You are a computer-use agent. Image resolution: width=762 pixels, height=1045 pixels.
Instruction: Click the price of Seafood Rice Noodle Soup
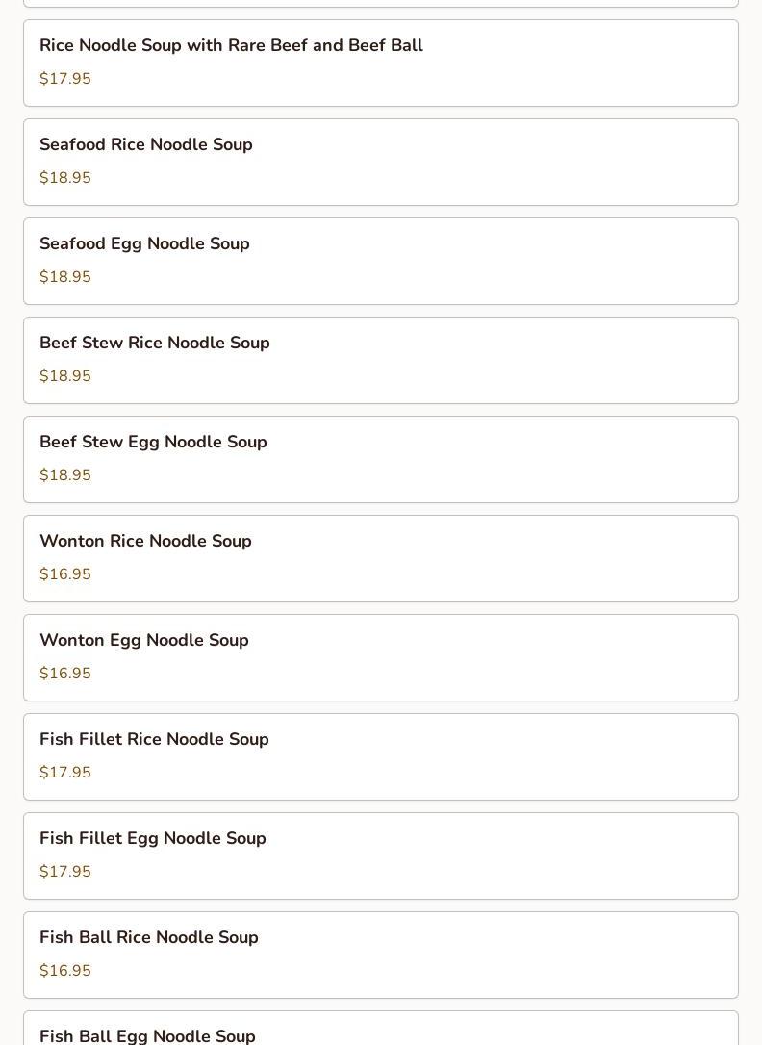pyautogui.click(x=65, y=178)
